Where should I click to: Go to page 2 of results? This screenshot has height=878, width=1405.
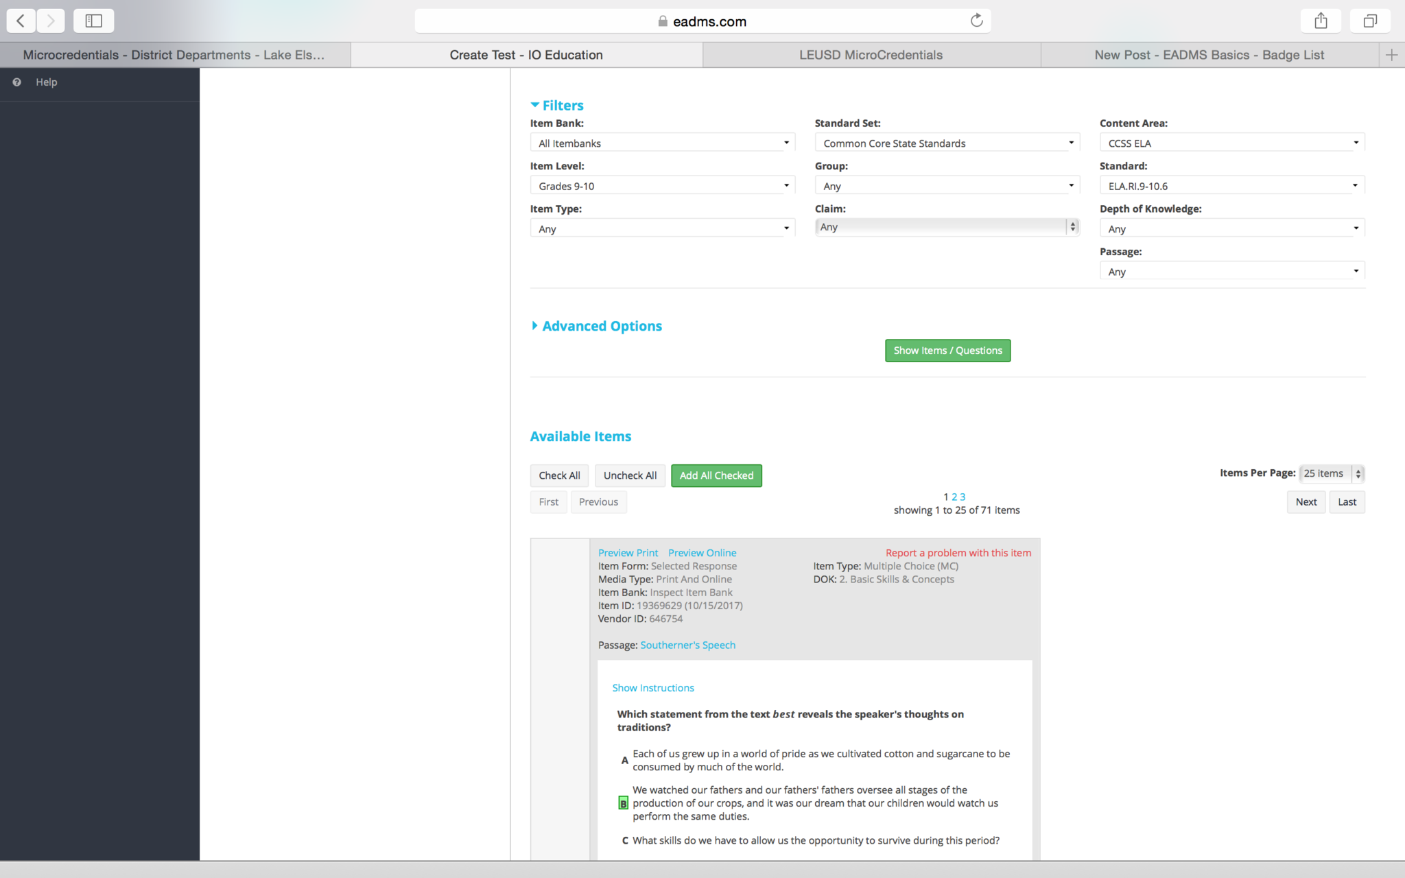954,497
